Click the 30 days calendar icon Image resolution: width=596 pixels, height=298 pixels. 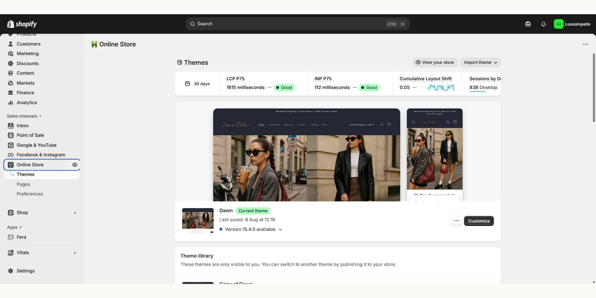pyautogui.click(x=187, y=84)
